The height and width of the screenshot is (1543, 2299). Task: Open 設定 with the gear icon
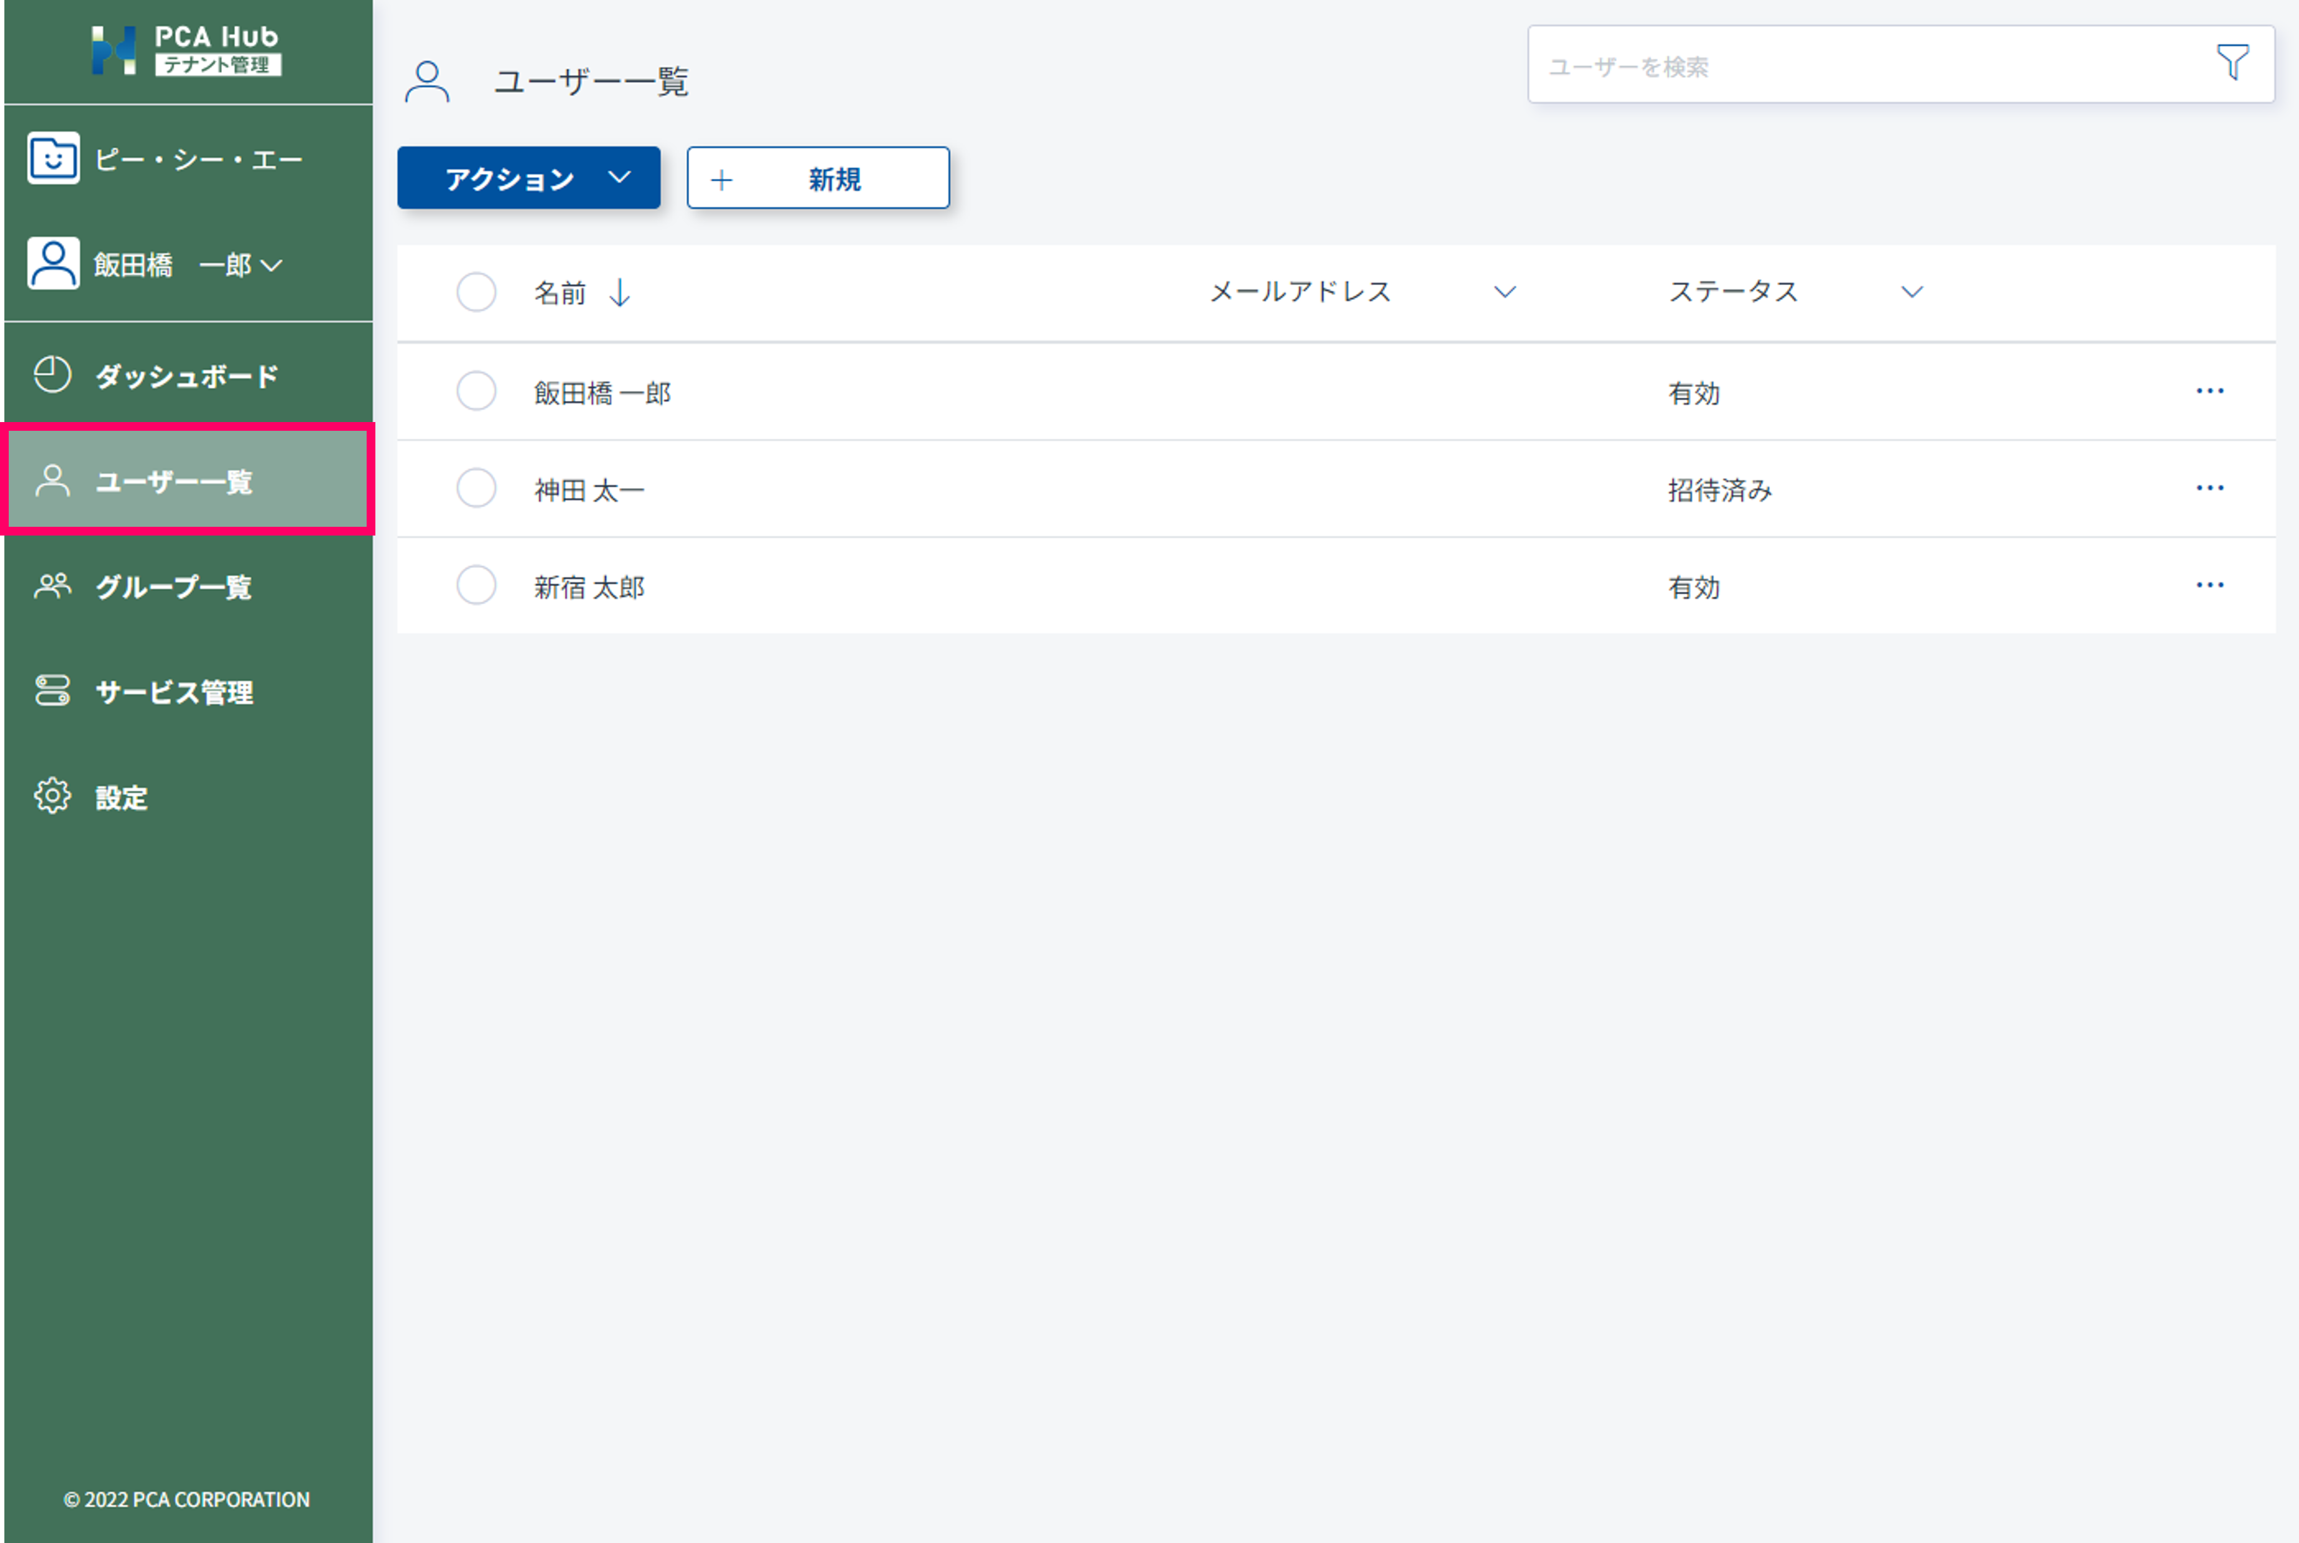[53, 796]
